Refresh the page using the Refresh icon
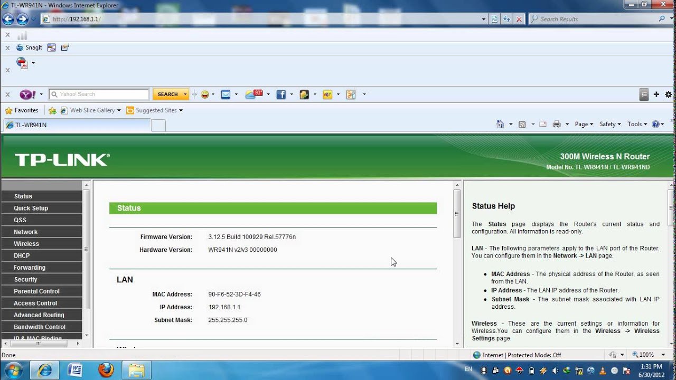This screenshot has height=380, width=676. pos(506,19)
